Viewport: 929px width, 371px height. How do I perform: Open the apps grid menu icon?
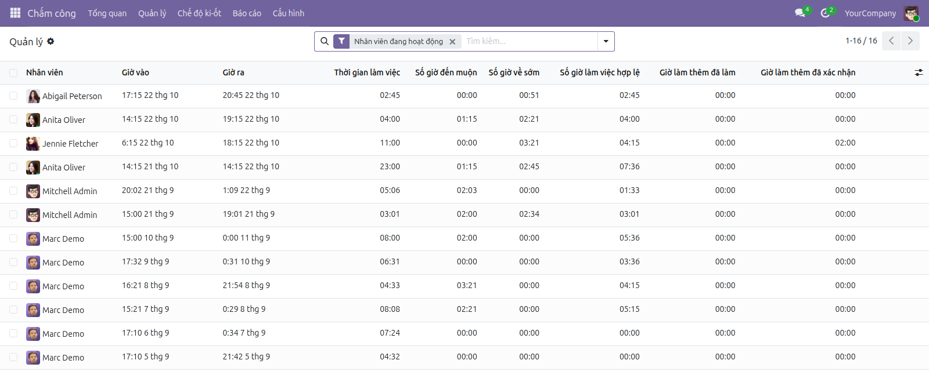(x=16, y=13)
